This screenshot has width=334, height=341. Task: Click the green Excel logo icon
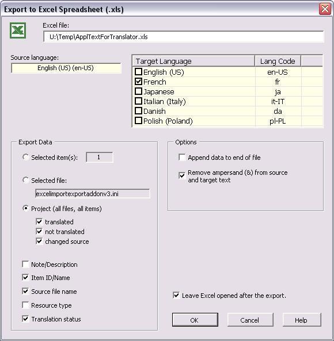[18, 30]
